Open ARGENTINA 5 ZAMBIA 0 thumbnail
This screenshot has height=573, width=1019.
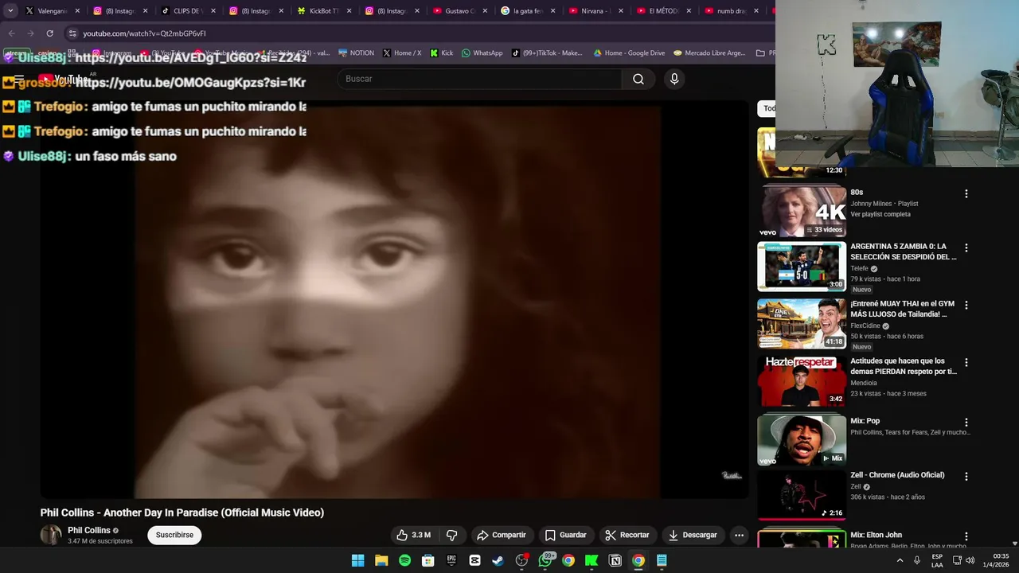point(802,267)
